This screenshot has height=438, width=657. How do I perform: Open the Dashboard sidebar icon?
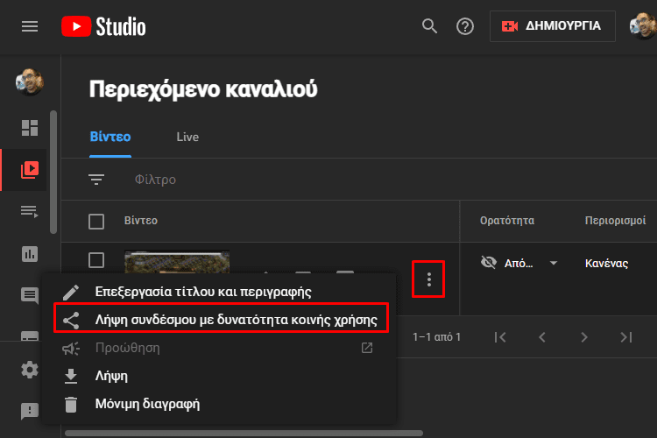tap(30, 128)
